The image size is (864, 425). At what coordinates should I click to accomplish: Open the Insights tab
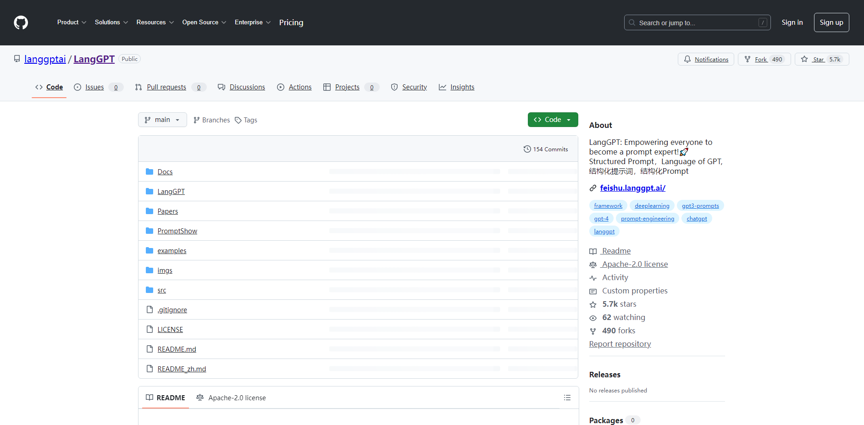pos(456,87)
